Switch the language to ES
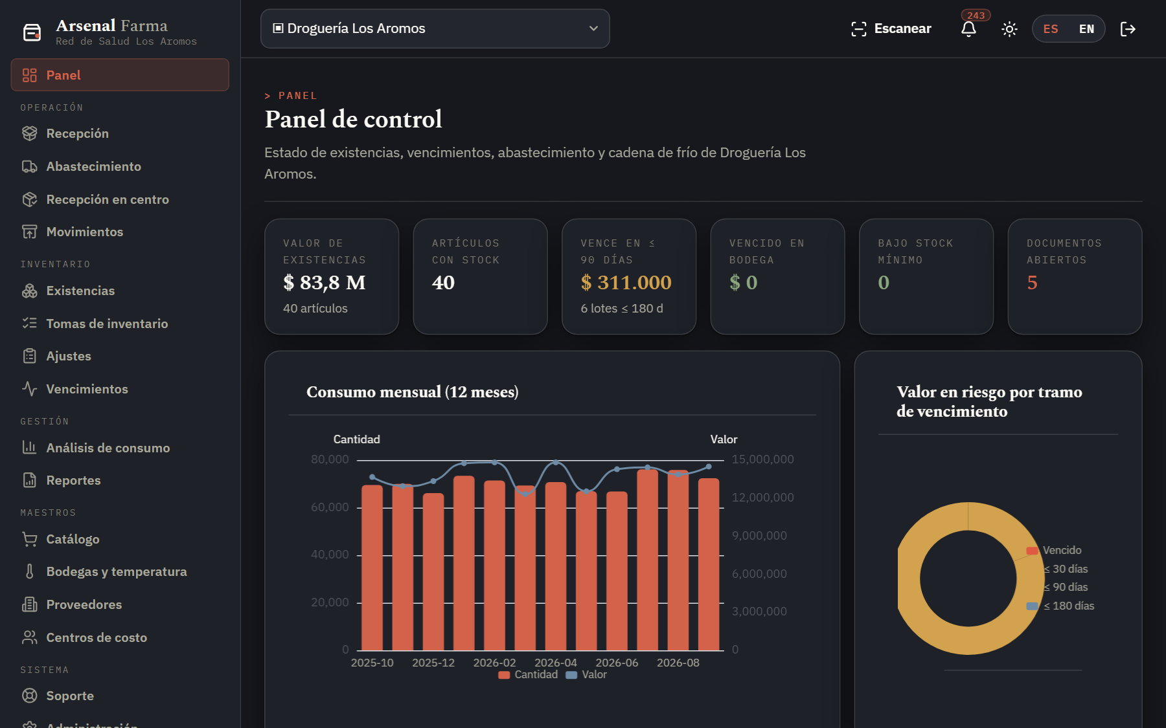Image resolution: width=1166 pixels, height=728 pixels. (1051, 29)
